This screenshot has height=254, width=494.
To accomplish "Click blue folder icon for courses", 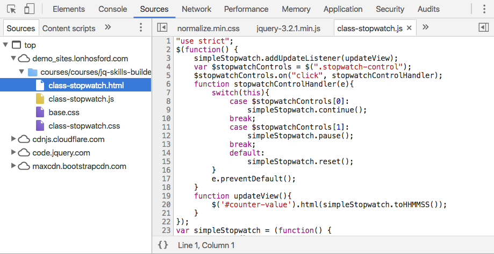I will pyautogui.click(x=32, y=72).
